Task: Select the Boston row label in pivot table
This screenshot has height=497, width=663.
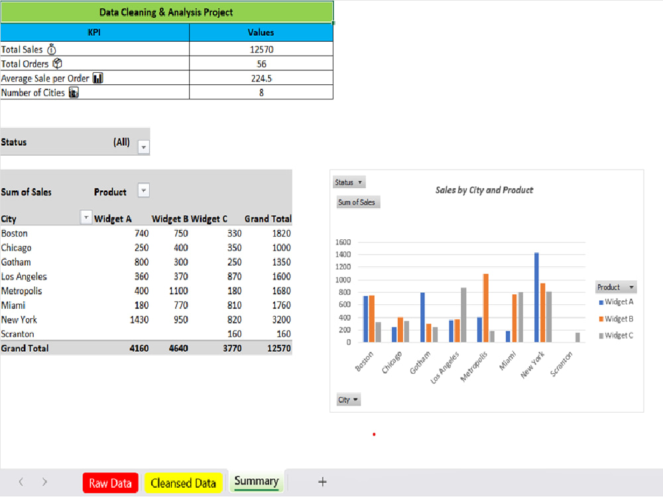Action: [x=15, y=233]
